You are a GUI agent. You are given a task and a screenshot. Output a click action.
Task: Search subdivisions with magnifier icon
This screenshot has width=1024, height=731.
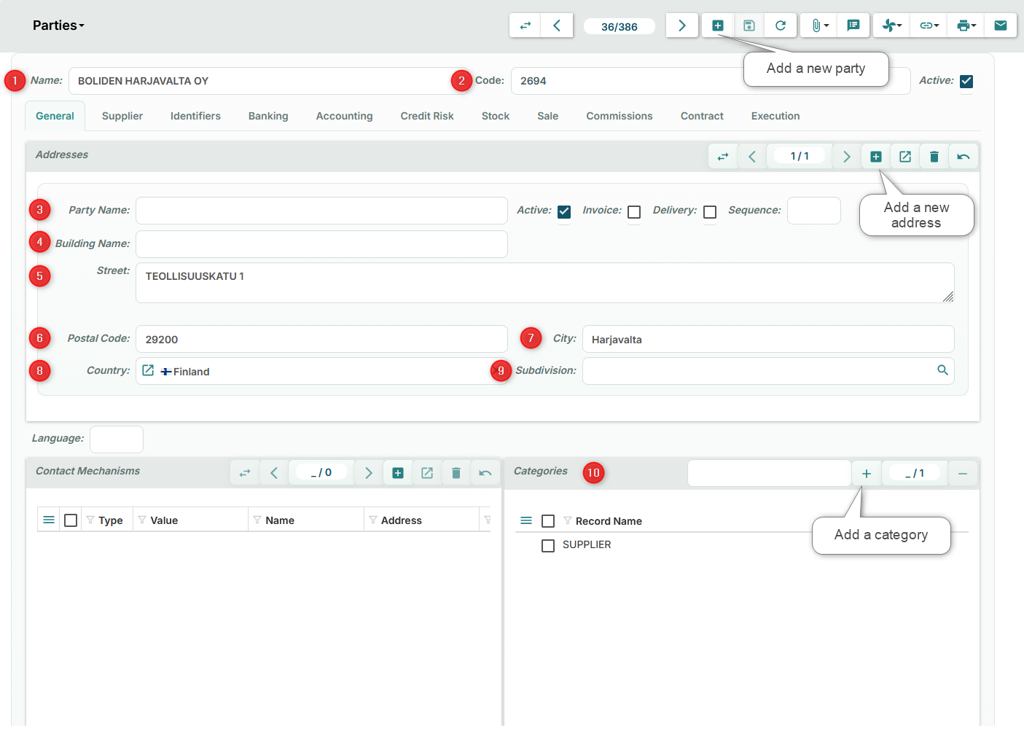[x=942, y=370]
